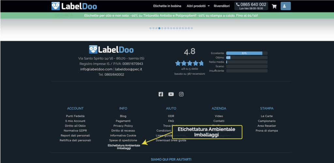Open the Video link under Azienda
334x163 pixels.
click(x=219, y=116)
